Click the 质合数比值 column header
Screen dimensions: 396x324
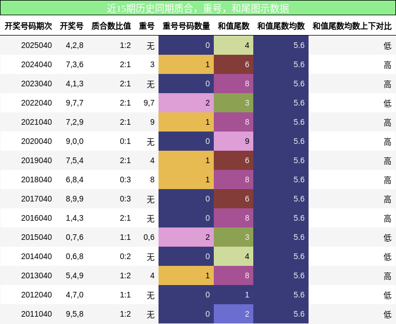tap(111, 26)
